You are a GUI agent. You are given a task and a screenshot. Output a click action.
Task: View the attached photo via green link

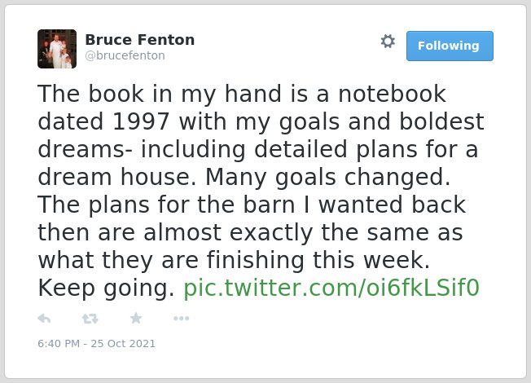pos(331,288)
